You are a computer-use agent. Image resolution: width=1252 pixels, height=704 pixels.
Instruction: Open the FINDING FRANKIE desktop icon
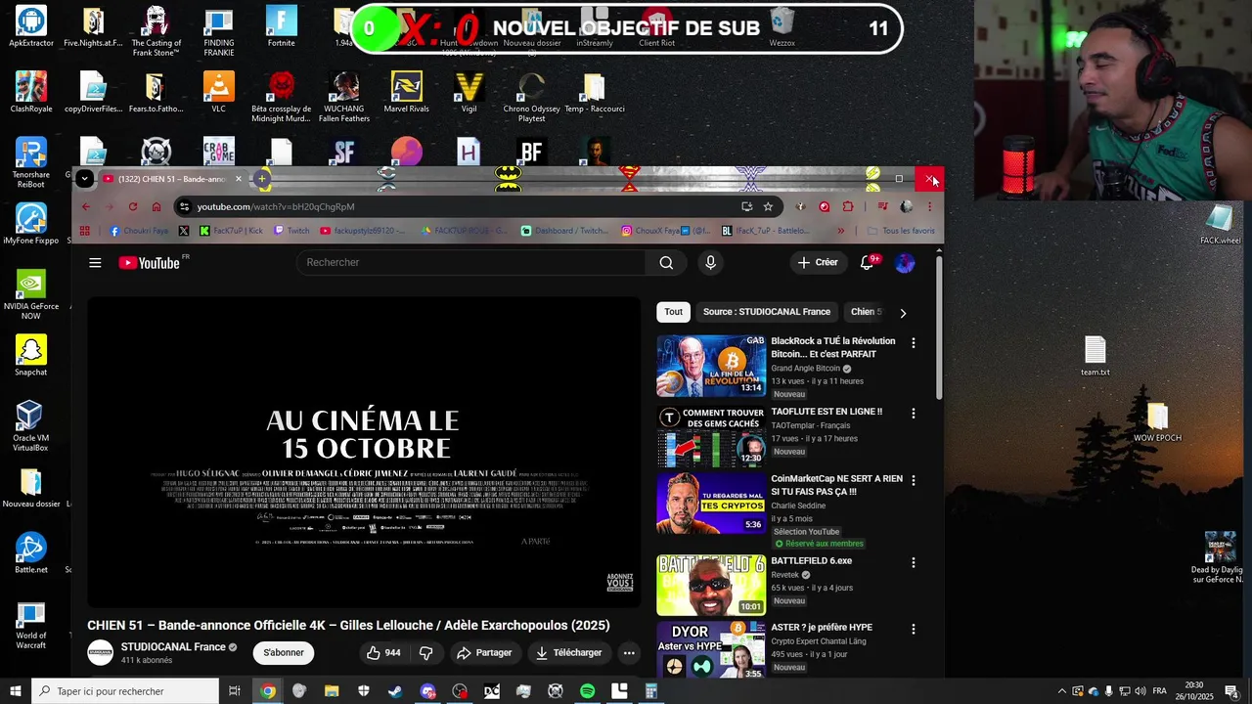[219, 31]
